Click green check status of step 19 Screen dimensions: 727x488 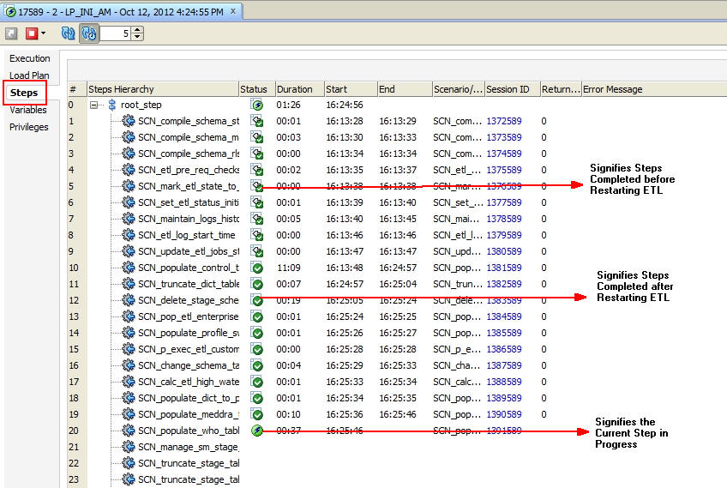point(257,414)
